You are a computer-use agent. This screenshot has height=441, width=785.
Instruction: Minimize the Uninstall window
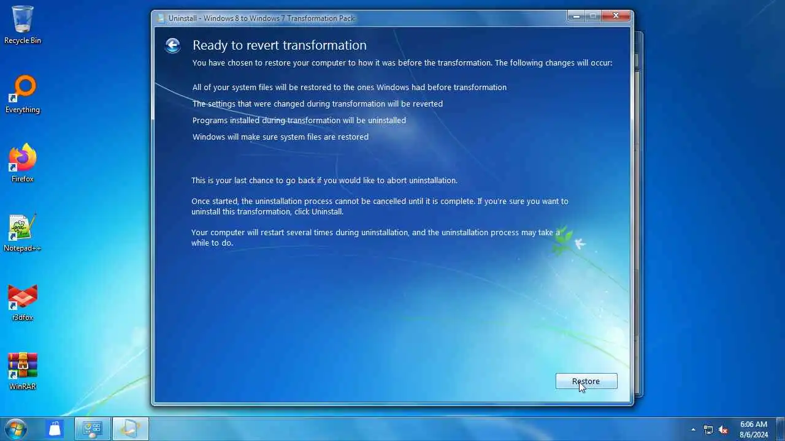576,16
